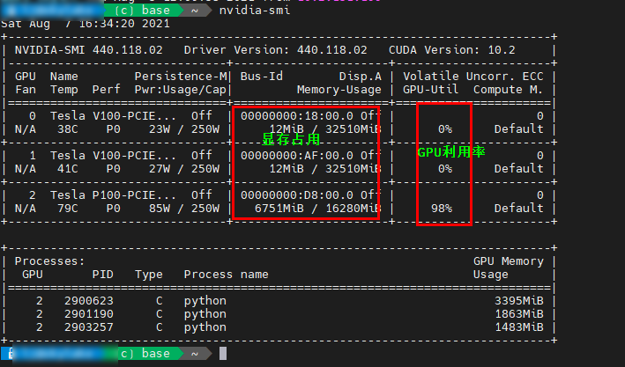
Task: Select the 1483MiB process memory value
Action: (x=519, y=327)
